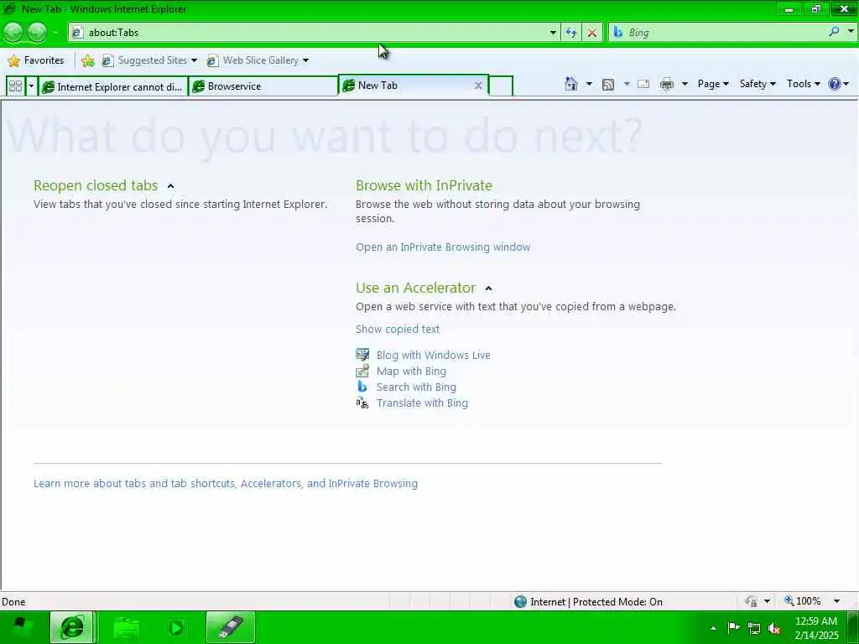Viewport: 859px width, 644px height.
Task: Click the Home page icon
Action: tap(570, 84)
